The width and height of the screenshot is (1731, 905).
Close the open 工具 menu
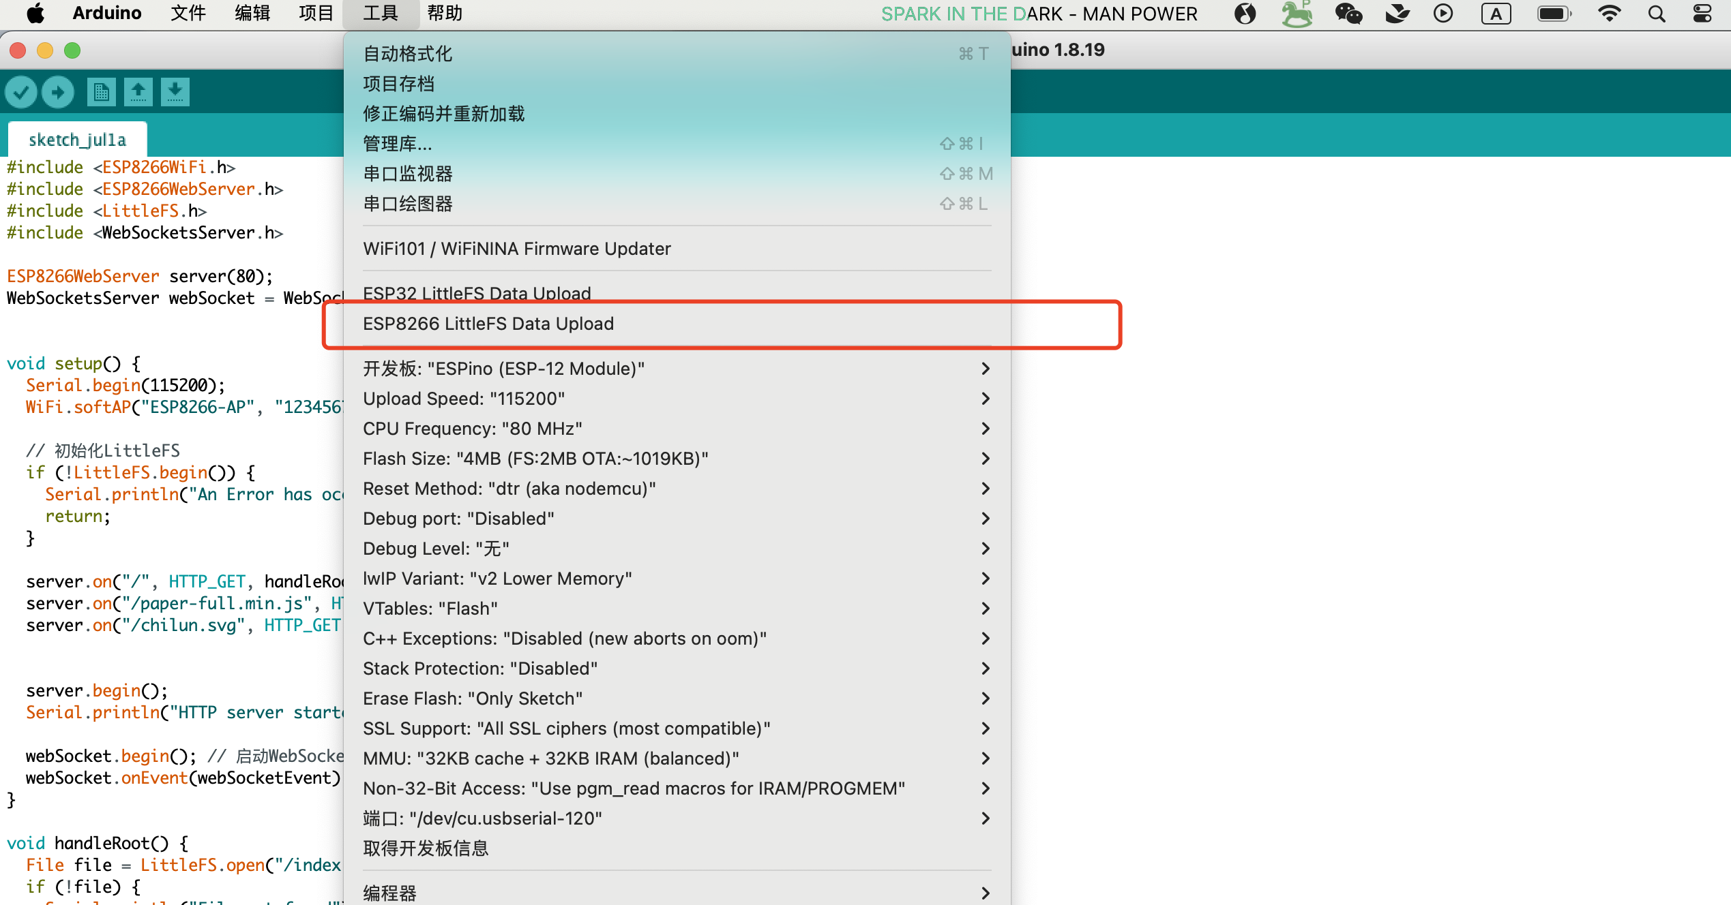click(x=381, y=14)
